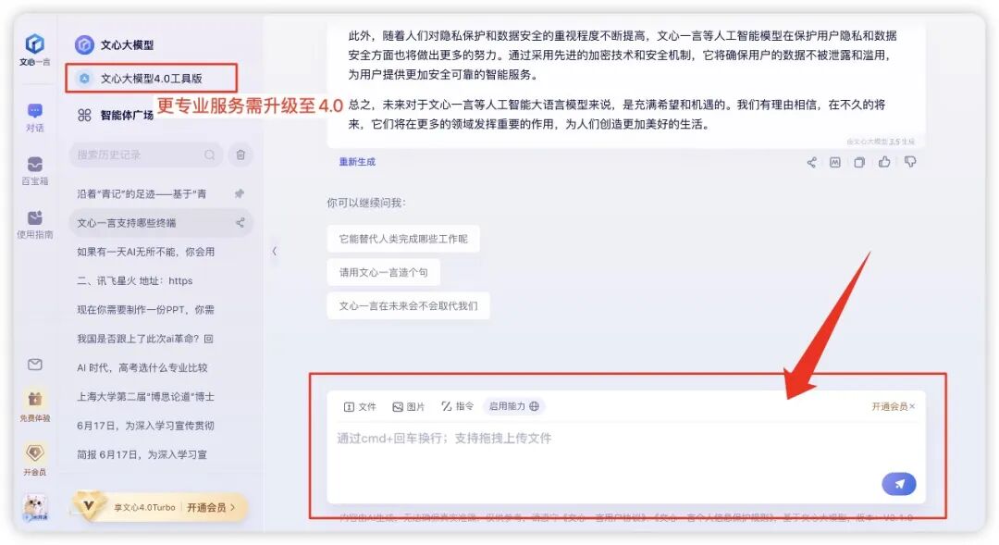Clear history using the trash icon
The image size is (999, 545).
(x=240, y=155)
